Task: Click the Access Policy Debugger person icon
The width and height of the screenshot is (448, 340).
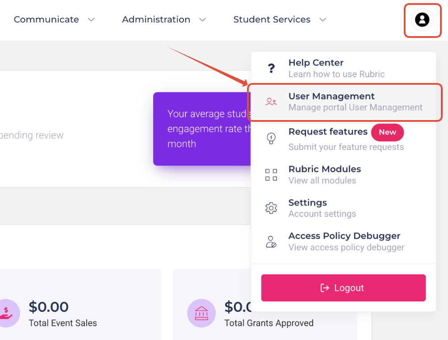Action: [x=271, y=241]
